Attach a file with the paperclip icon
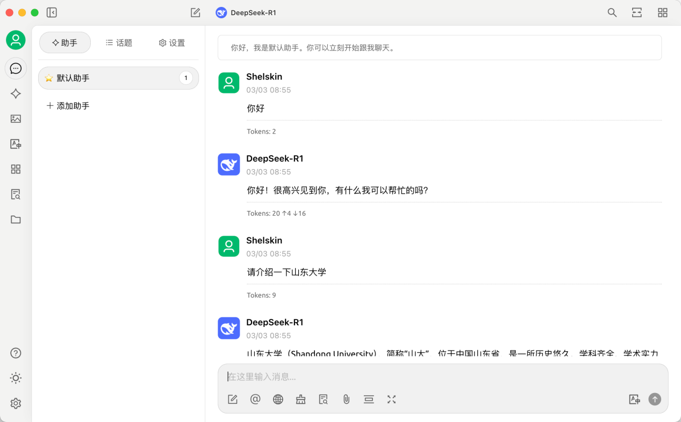 (346, 399)
